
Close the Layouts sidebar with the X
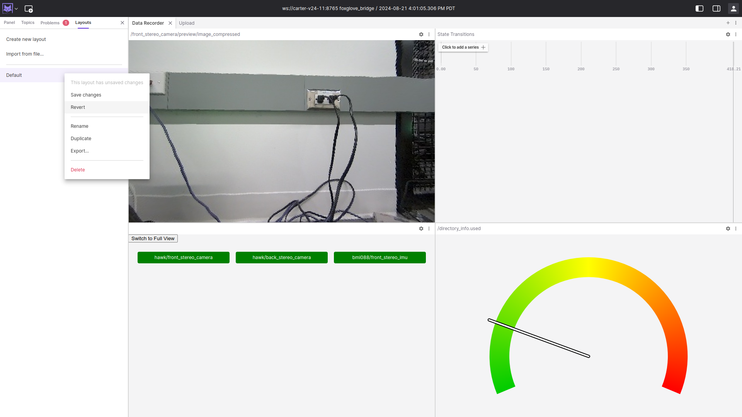123,23
